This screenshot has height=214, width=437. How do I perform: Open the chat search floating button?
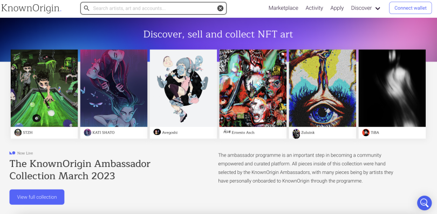click(424, 203)
